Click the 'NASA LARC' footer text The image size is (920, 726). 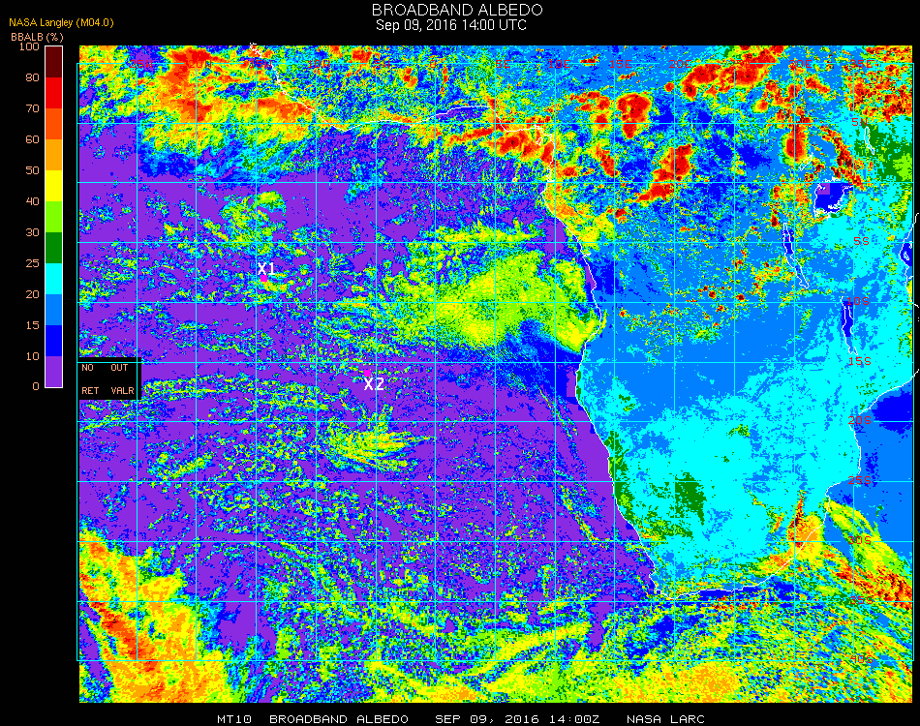(665, 719)
